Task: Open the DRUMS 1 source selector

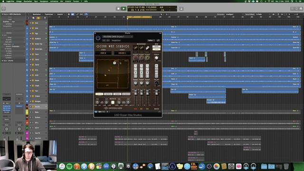Action: pos(122,53)
